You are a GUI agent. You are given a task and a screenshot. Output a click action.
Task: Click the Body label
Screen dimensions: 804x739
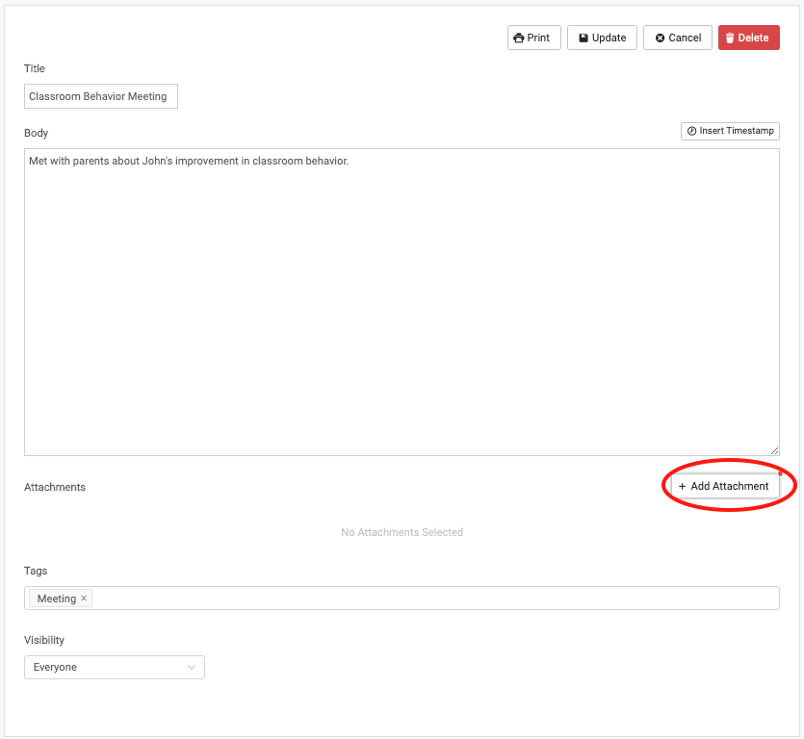click(36, 133)
